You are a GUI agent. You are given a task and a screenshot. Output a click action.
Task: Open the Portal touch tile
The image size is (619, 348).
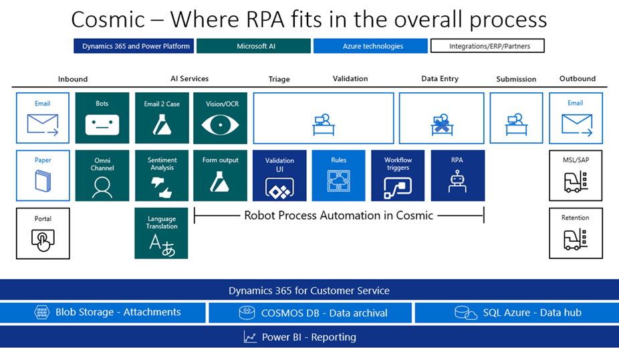tap(43, 234)
